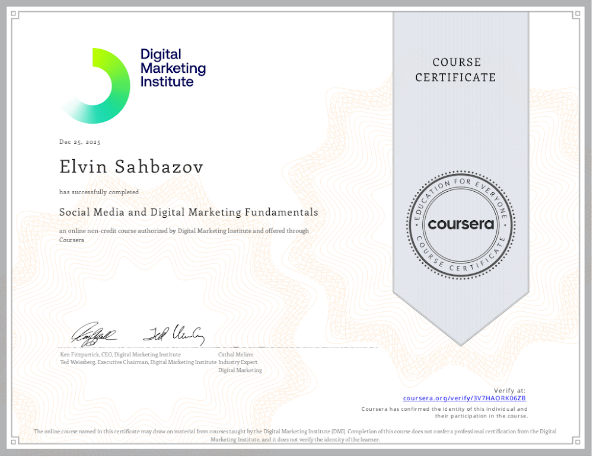The image size is (593, 457).
Task: Click Ken Fitzpartick's handwritten signature
Action: pos(94,335)
